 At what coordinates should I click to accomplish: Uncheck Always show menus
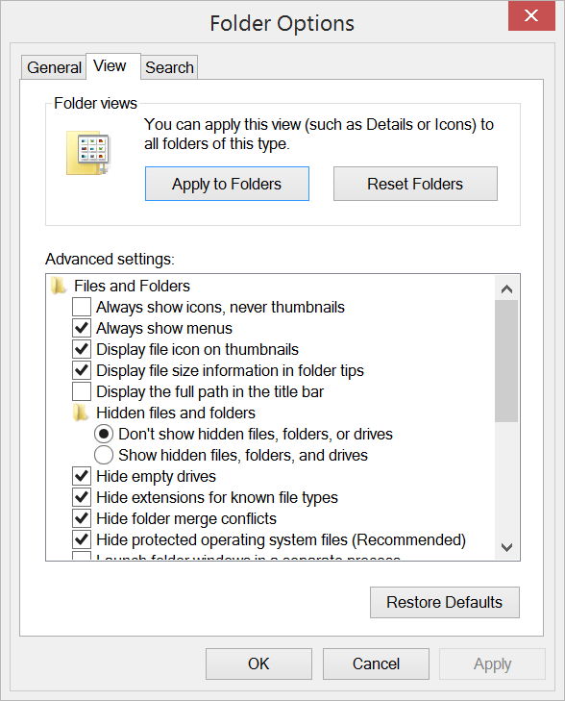click(82, 328)
